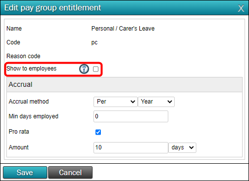
Task: Close the Edit pay group entitlement dialog
Action: point(241,8)
